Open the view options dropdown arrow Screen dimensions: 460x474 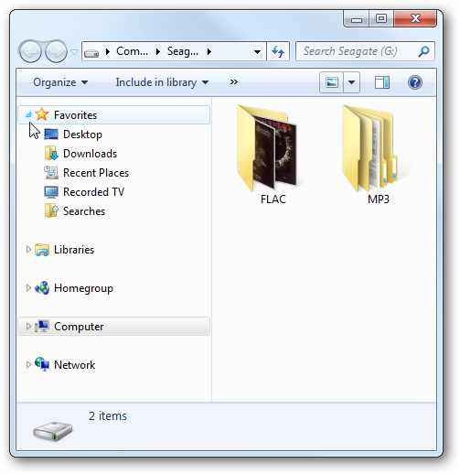point(351,82)
